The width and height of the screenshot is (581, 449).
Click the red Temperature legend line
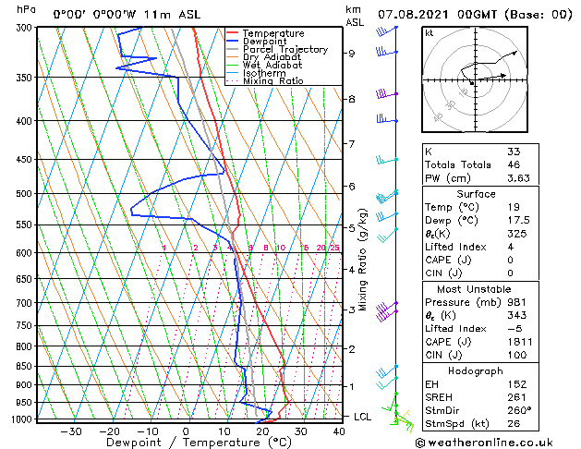click(x=233, y=33)
